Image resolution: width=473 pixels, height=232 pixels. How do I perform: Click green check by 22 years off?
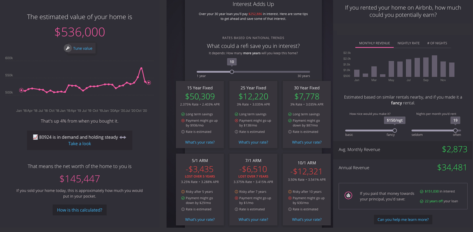421,201
